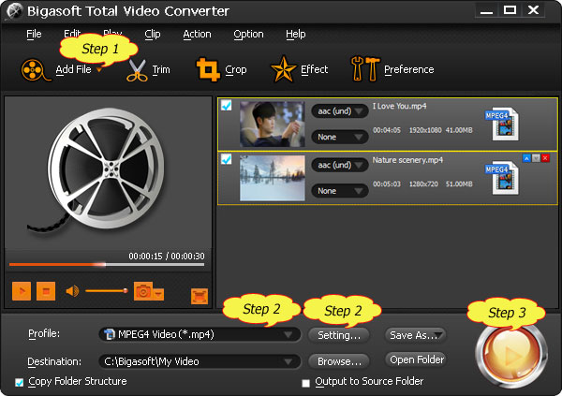Seek on the preview progress bar
Screen dimensions: 562x396
(107, 265)
